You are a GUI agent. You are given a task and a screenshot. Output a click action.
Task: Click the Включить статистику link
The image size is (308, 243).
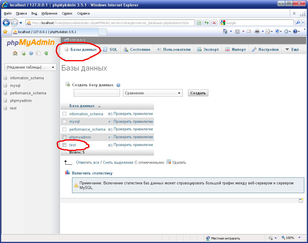(x=92, y=173)
